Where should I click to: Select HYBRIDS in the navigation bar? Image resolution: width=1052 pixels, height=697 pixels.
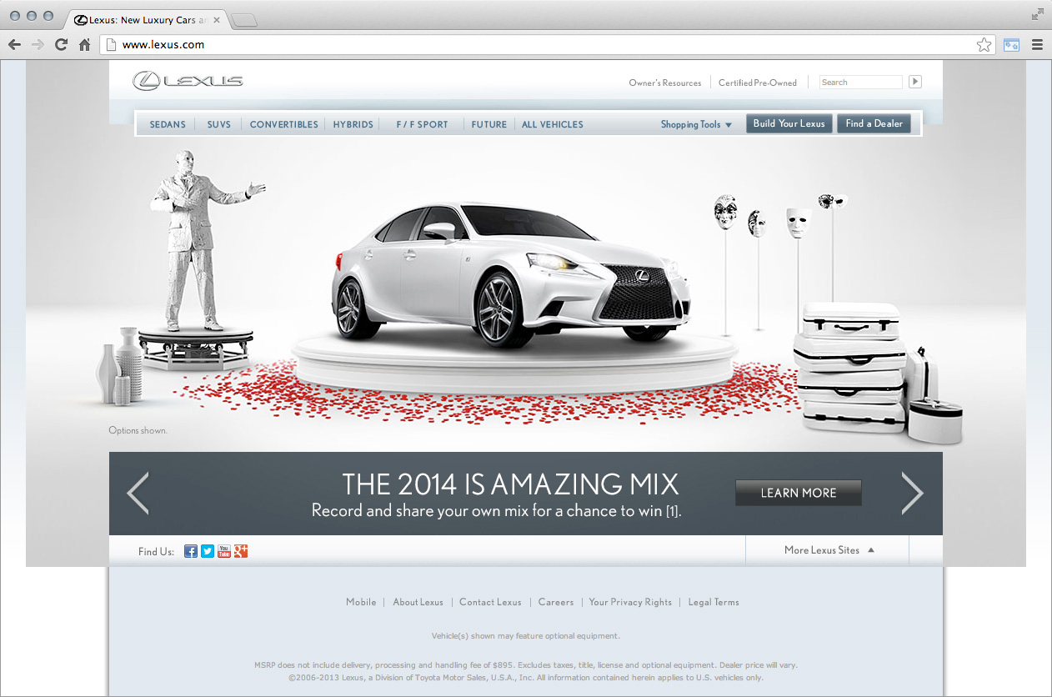[353, 124]
